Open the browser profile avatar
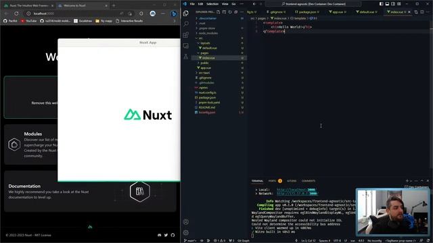 152,13
